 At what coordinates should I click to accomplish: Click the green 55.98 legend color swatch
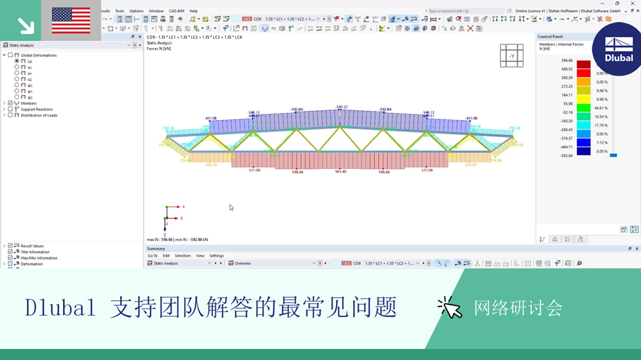(x=583, y=108)
